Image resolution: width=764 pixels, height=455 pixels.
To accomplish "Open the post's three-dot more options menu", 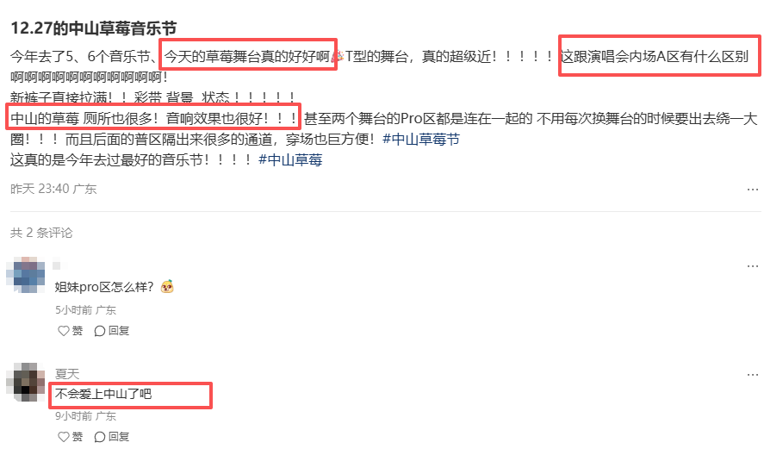I will (752, 190).
